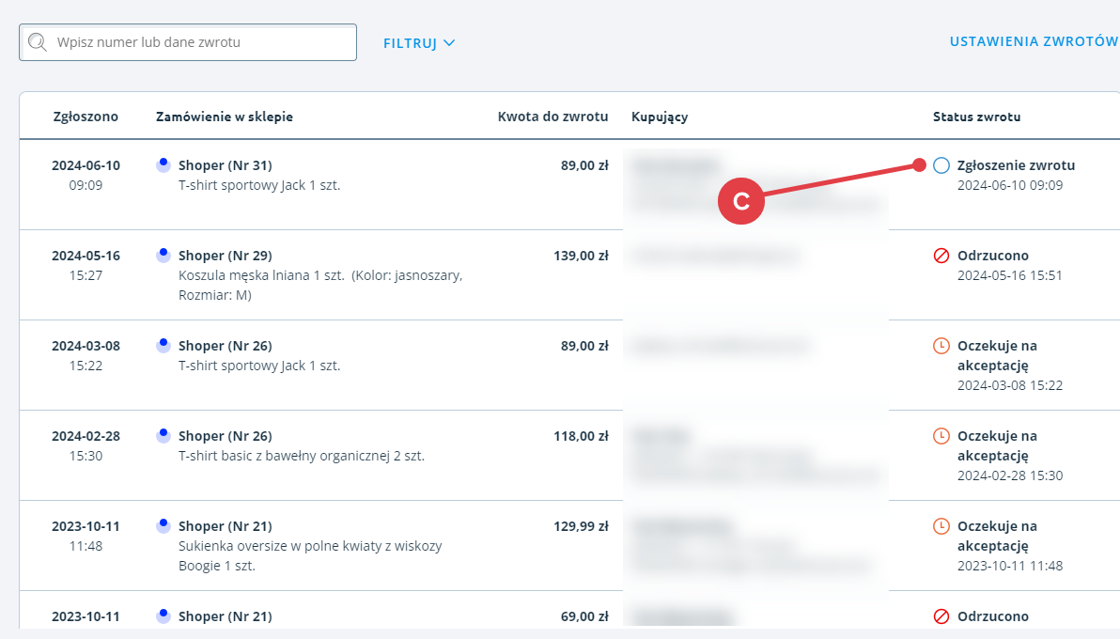Click rejected icon for 2024-05-16 return
1120x639 pixels.
point(941,256)
